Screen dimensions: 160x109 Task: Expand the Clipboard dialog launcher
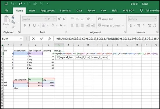pyautogui.click(x=19, y=32)
